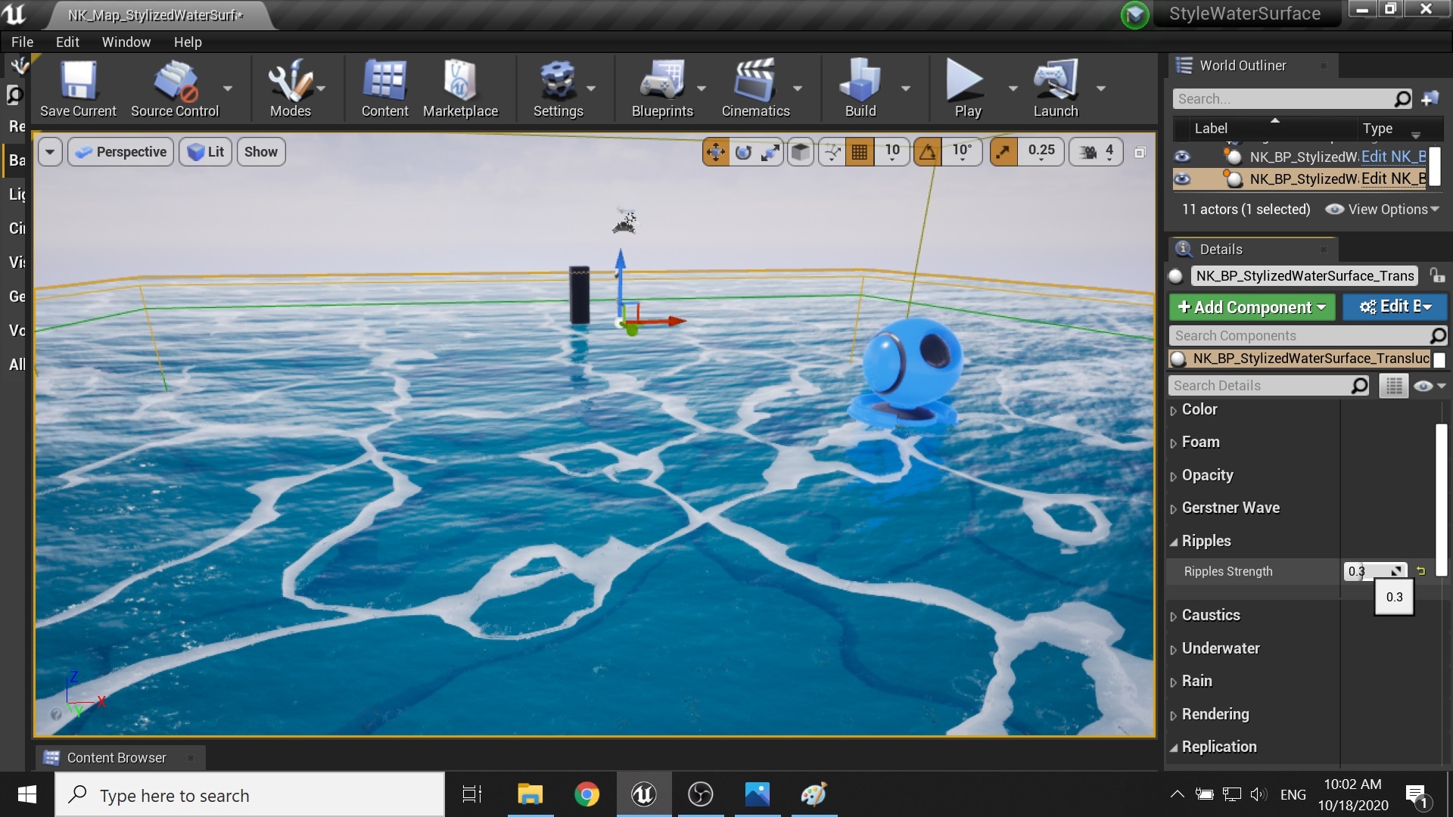Image resolution: width=1453 pixels, height=817 pixels.
Task: Open the Content Browser from the toolbar
Action: point(384,87)
